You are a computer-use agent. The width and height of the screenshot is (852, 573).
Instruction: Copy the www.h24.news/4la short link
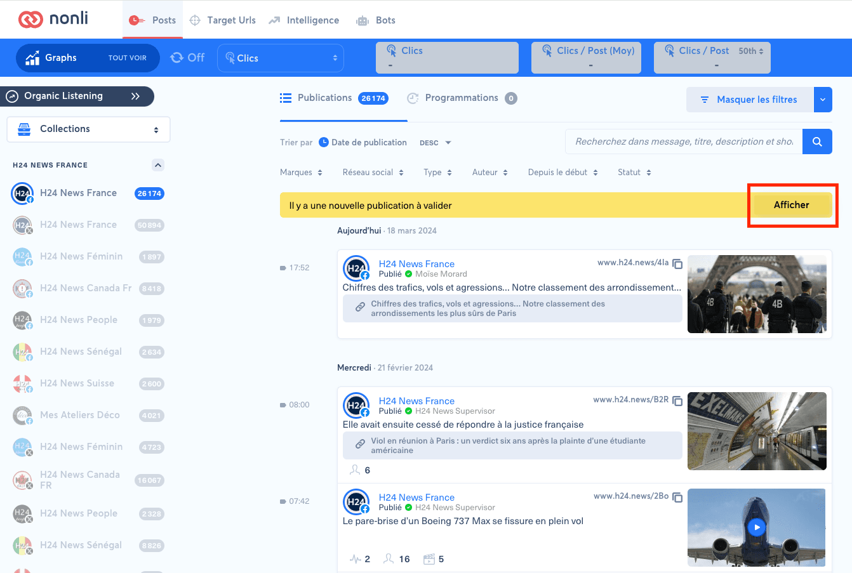tap(677, 263)
